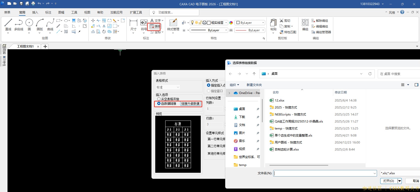Image resolution: width=420 pixels, height=192 pixels.
Task: Click the 链接外部数据 button
Action: coord(190,103)
